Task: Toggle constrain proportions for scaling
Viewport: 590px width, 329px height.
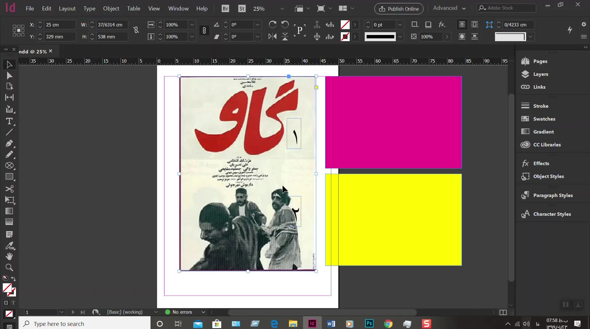Action: 204,30
